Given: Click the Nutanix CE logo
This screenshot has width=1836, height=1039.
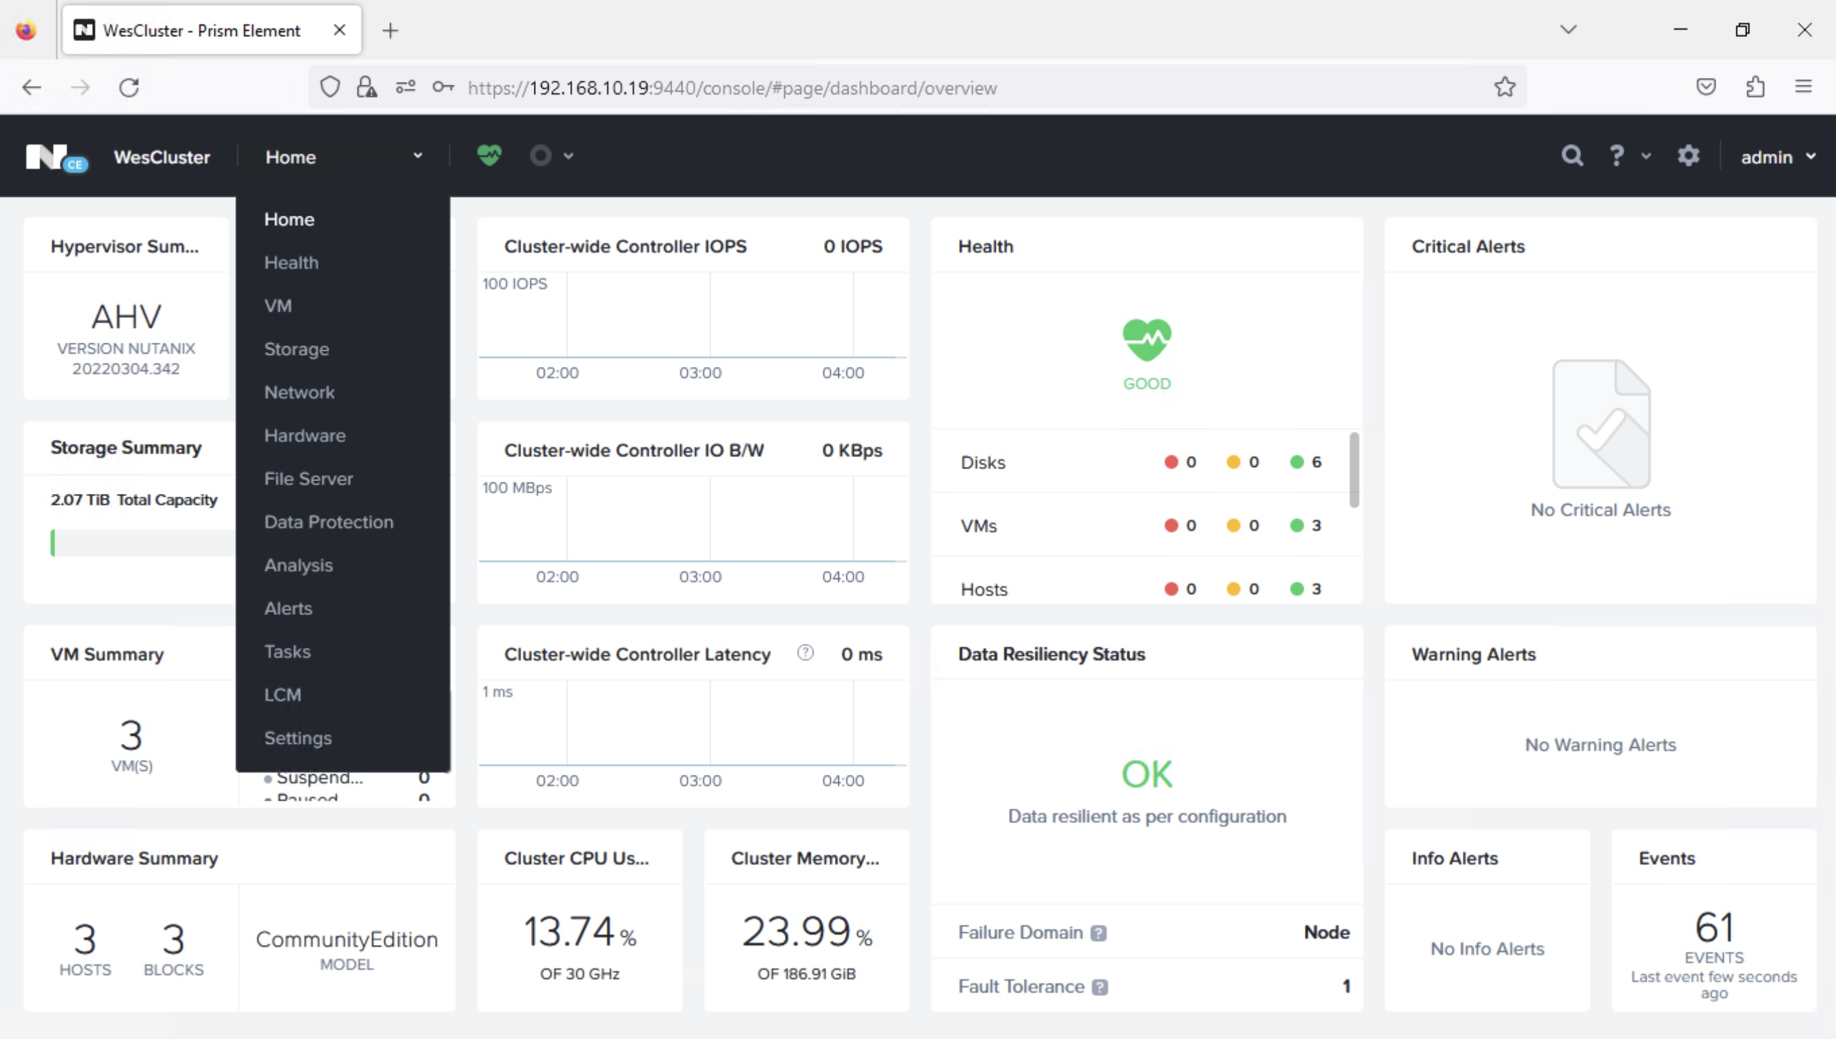Looking at the screenshot, I should tap(56, 157).
